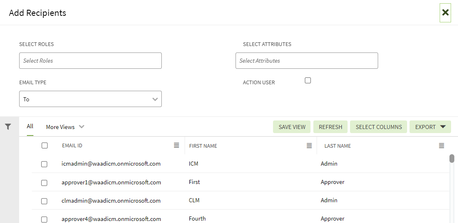The image size is (458, 223).
Task: Focus the Select Attributes input field
Action: (x=306, y=61)
